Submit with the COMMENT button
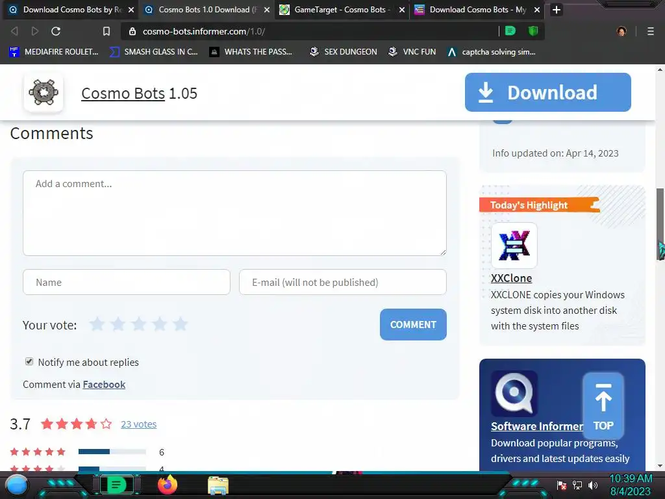This screenshot has height=499, width=665. (413, 324)
